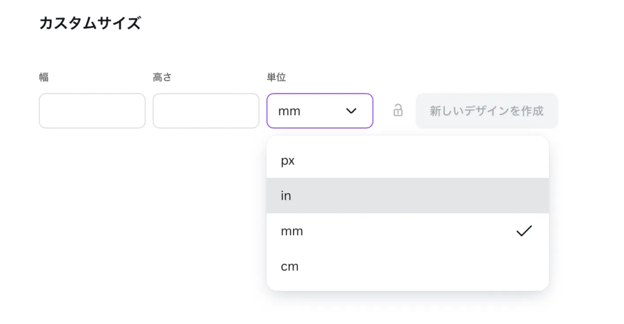Click the 幅 label above the width box
This screenshot has width=624, height=324.
click(44, 77)
